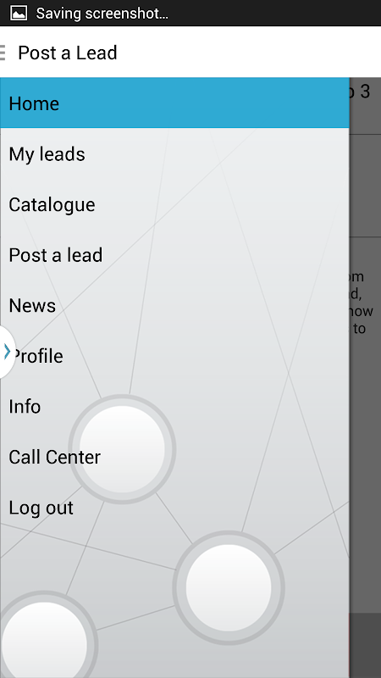Click the dimmed gray panel below step header
The height and width of the screenshot is (678, 381).
pyautogui.click(x=365, y=186)
